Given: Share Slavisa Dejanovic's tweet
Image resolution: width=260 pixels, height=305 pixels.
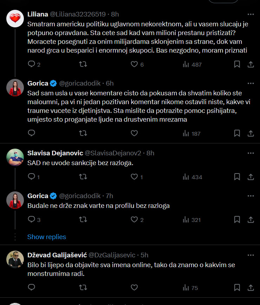Looking at the screenshot, I should pyautogui.click(x=251, y=177).
